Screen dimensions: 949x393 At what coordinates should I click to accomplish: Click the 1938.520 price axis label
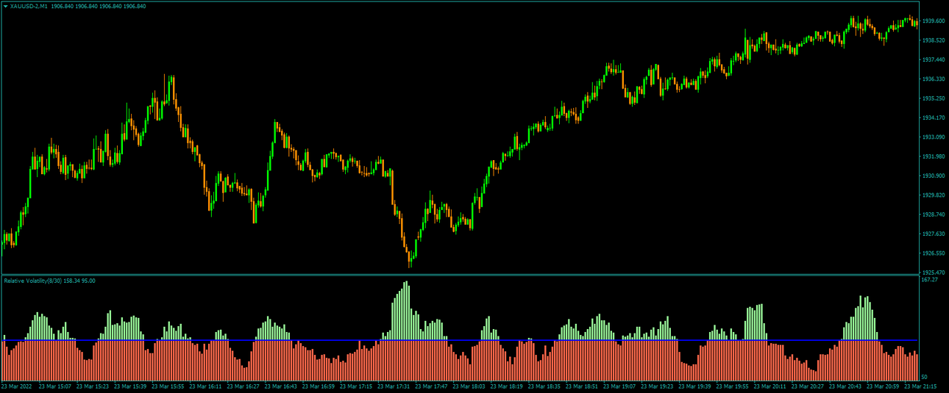click(934, 40)
